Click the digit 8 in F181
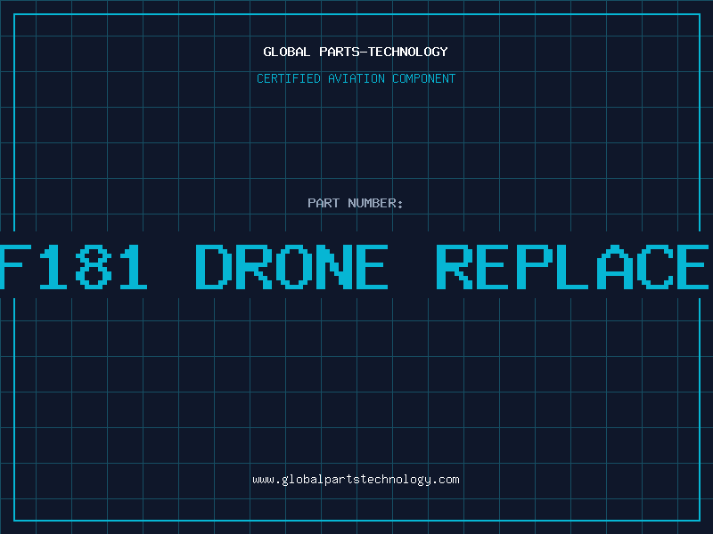 [x=94, y=266]
